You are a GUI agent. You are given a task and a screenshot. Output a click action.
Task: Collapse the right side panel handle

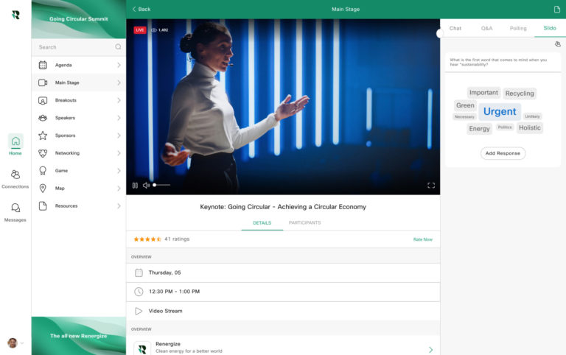click(x=441, y=33)
